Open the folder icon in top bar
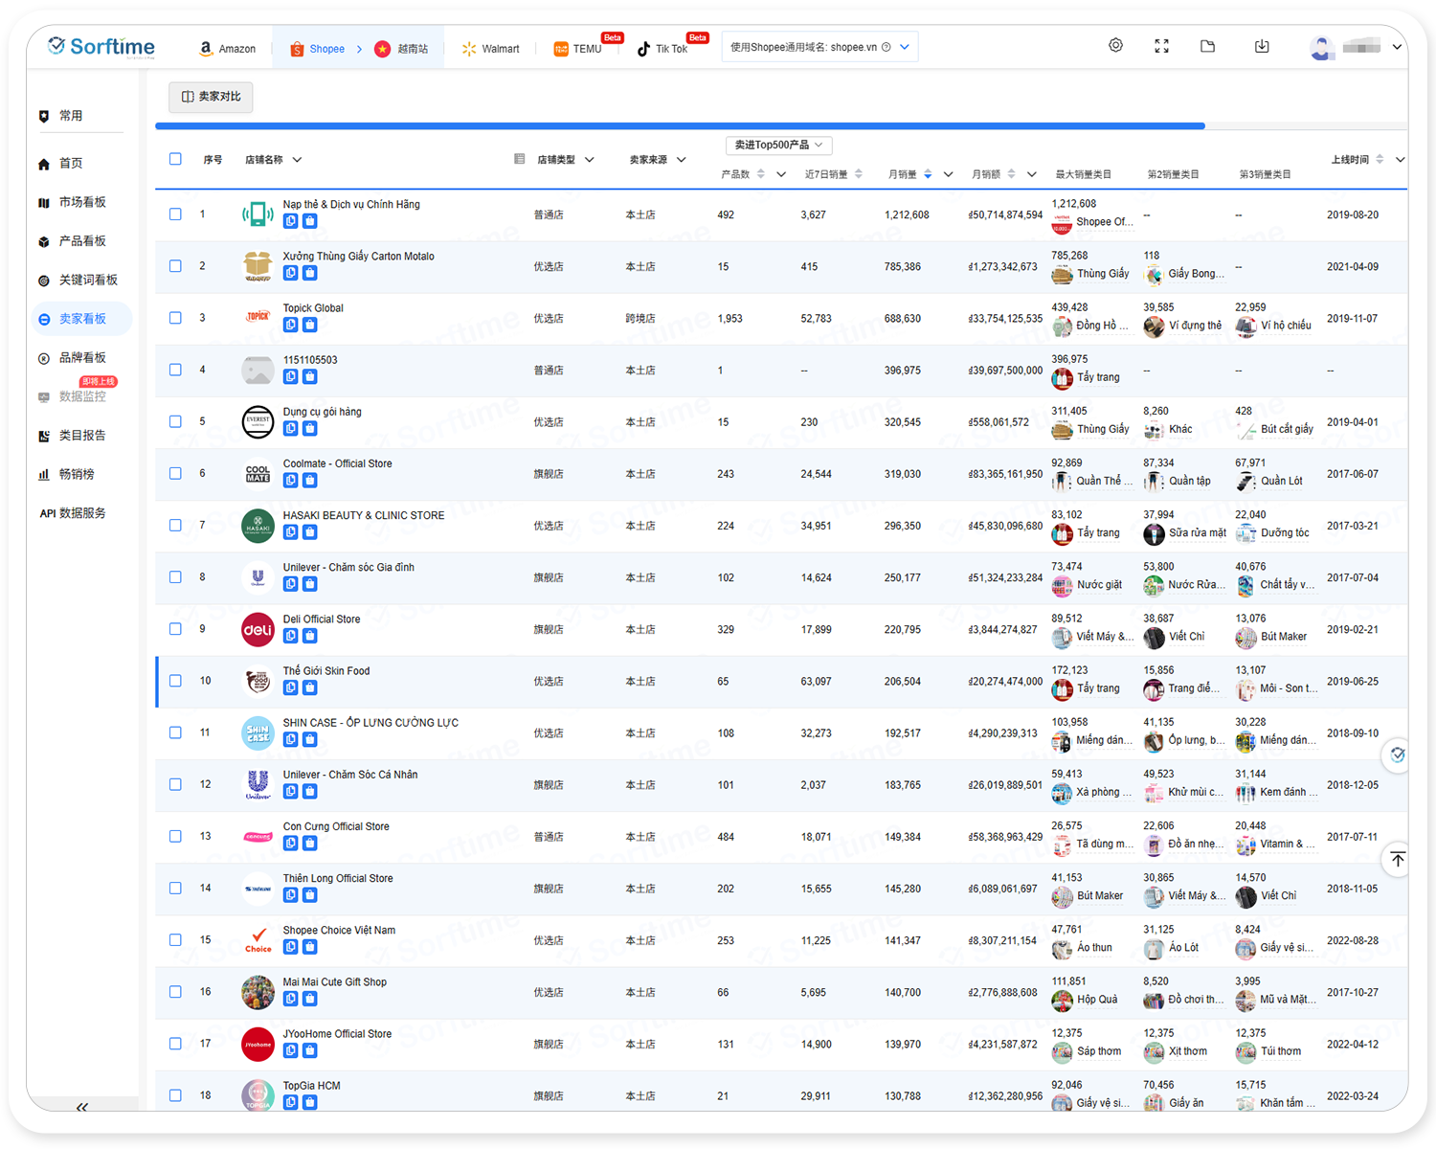This screenshot has height=1149, width=1436. tap(1207, 46)
